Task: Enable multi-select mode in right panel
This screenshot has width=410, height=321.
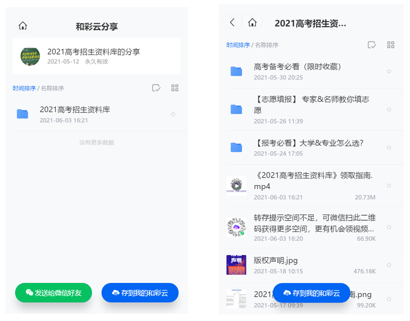Action: tap(372, 45)
